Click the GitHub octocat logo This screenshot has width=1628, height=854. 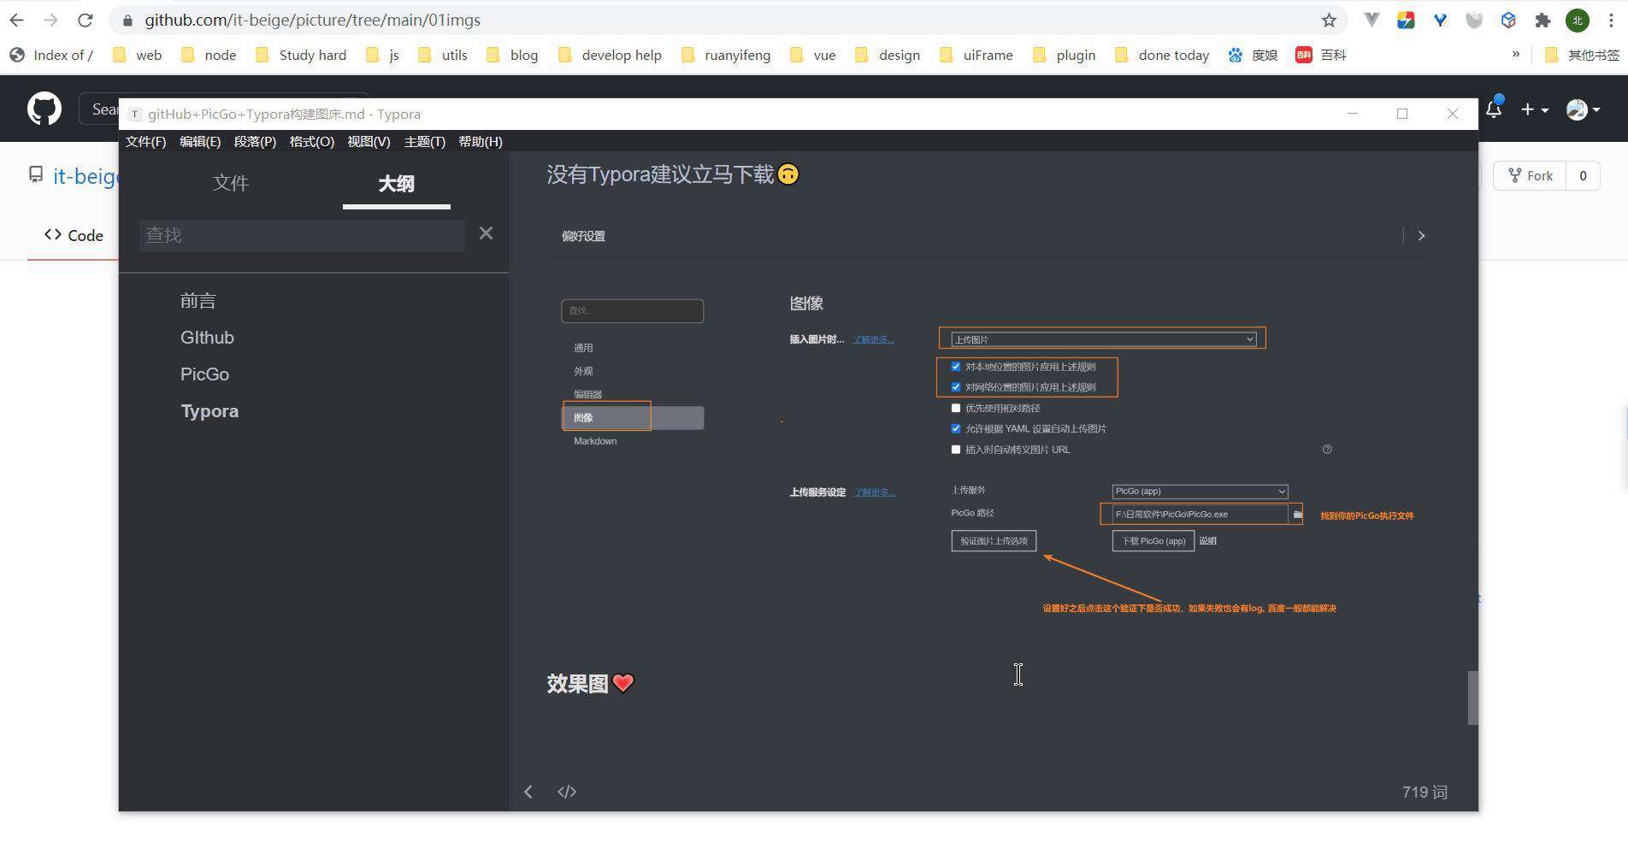point(44,109)
